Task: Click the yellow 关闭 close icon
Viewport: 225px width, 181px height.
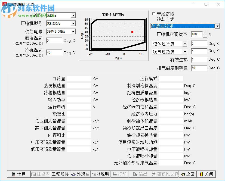Action: point(202,174)
